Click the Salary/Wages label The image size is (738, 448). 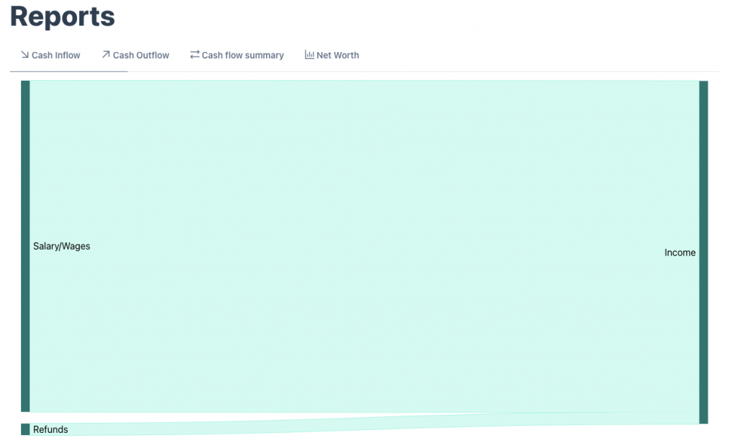click(x=62, y=247)
